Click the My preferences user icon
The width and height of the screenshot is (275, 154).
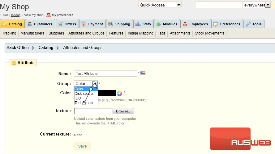(x=49, y=15)
